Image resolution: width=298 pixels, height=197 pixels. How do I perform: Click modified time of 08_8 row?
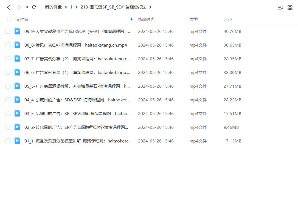click(x=156, y=45)
